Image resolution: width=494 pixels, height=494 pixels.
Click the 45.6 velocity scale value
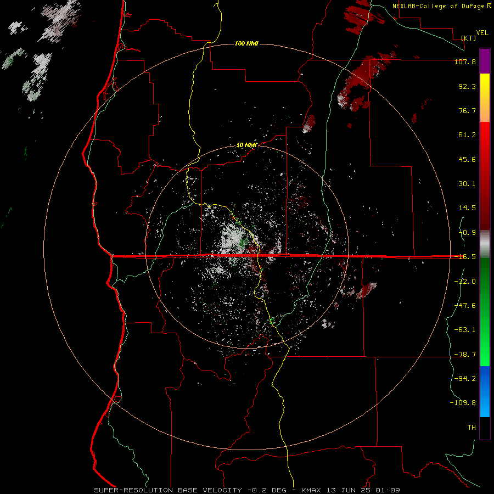(467, 159)
